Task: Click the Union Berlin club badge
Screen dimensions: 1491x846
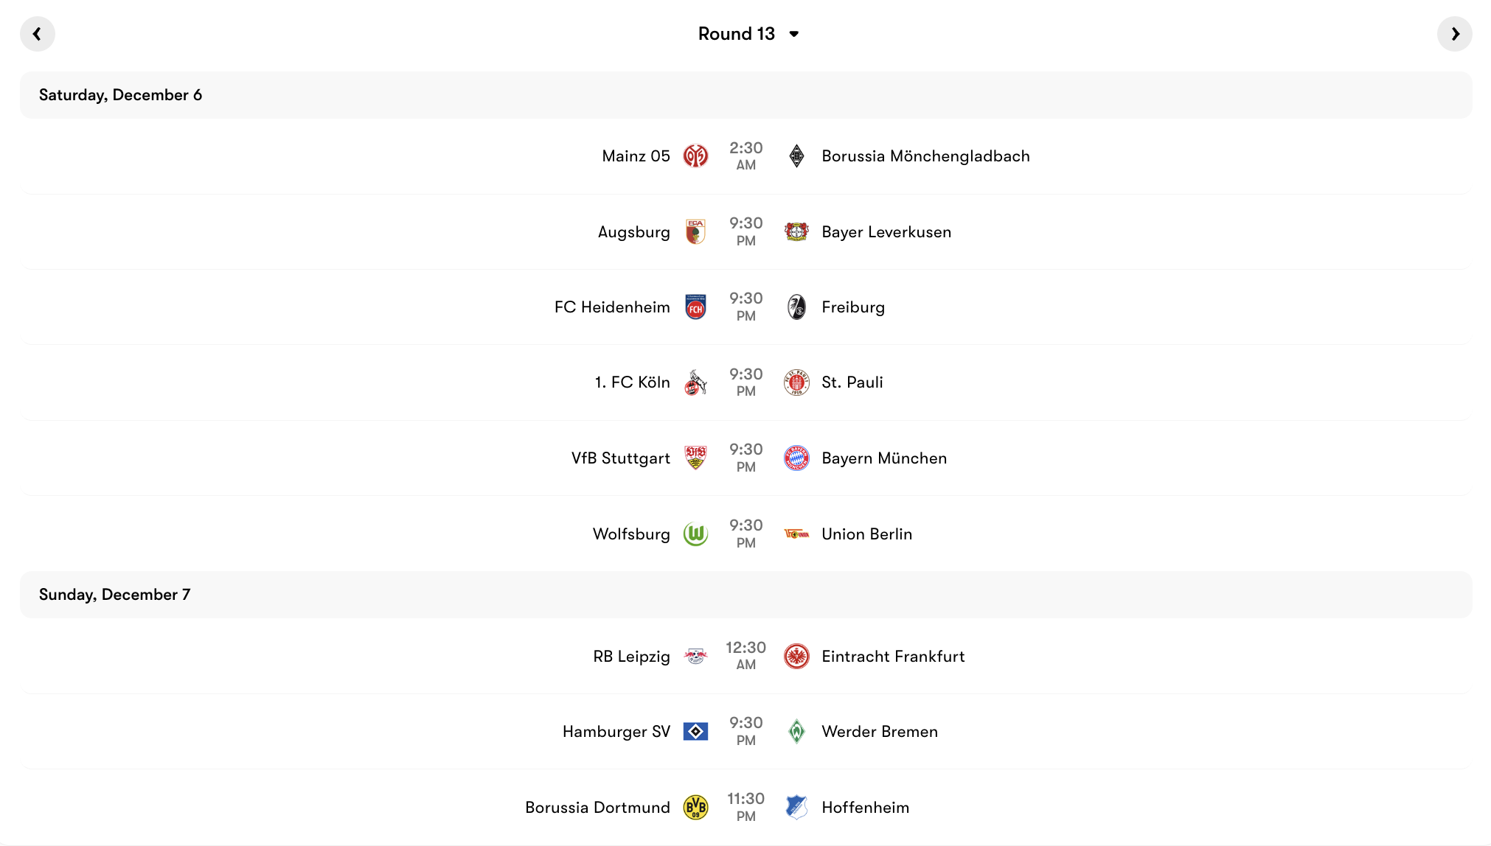Action: [797, 534]
